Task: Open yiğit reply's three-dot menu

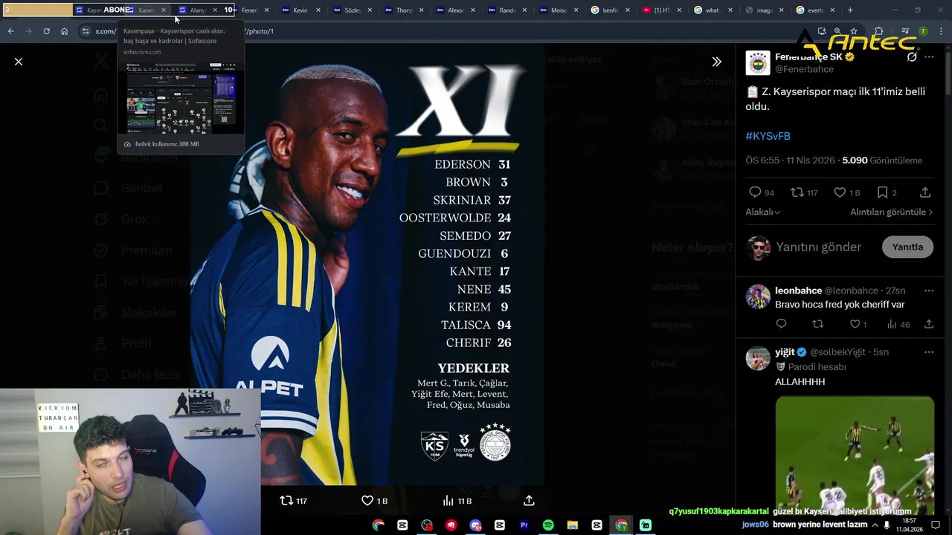Action: [929, 352]
